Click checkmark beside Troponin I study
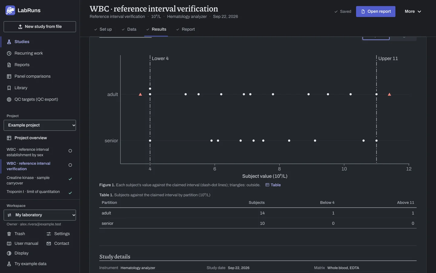436x273 pixels. tap(70, 193)
